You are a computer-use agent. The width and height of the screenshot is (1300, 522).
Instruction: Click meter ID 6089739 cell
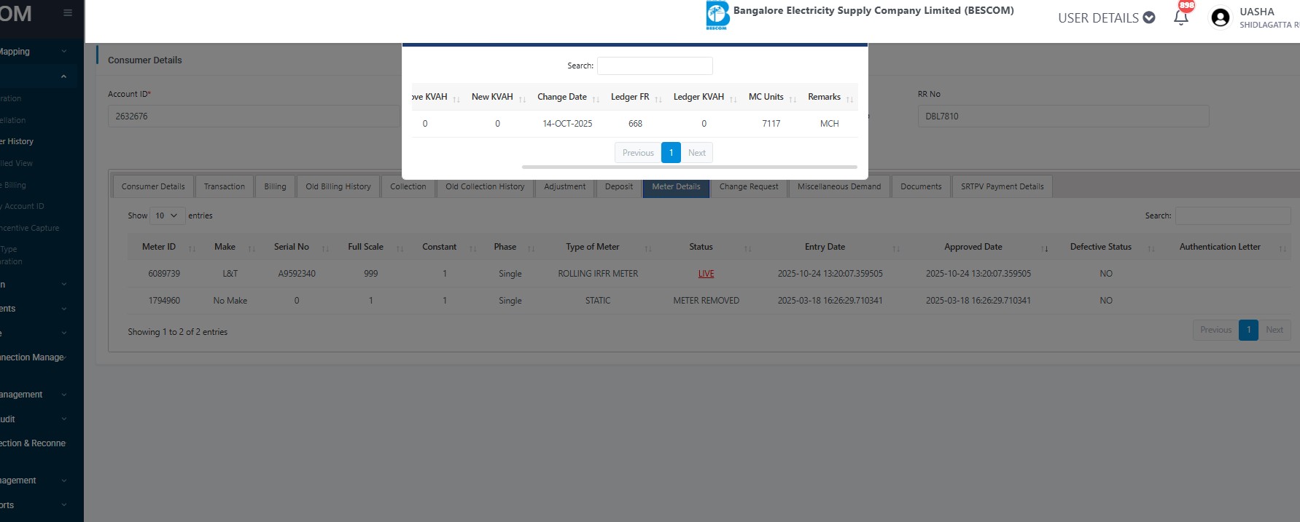(164, 274)
